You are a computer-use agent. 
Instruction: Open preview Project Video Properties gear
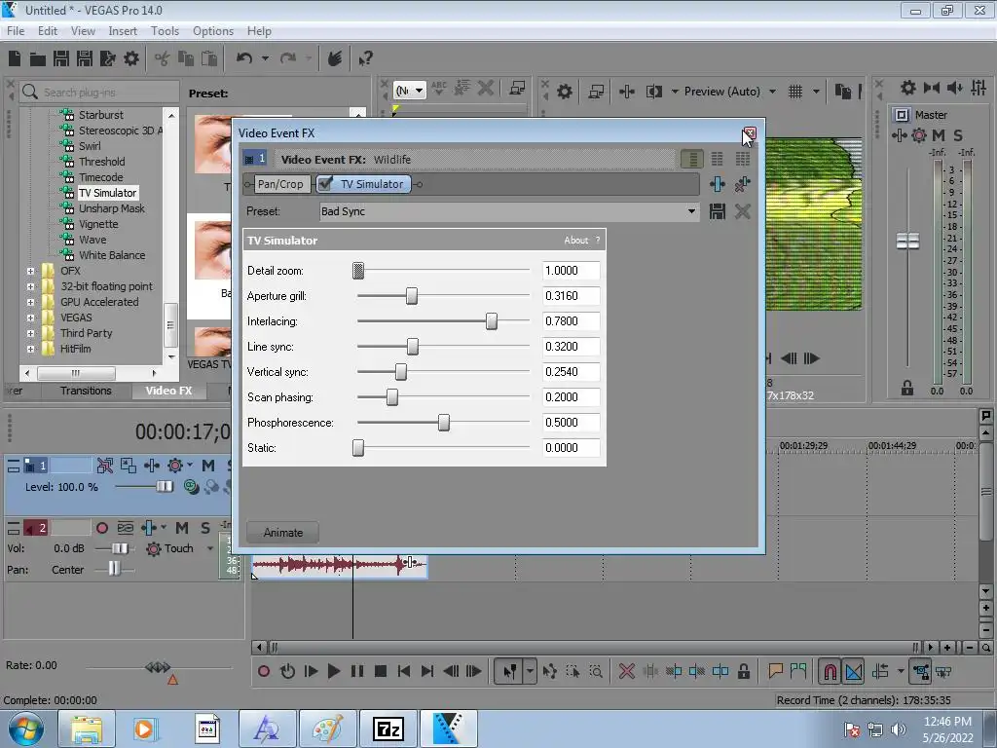(x=564, y=92)
